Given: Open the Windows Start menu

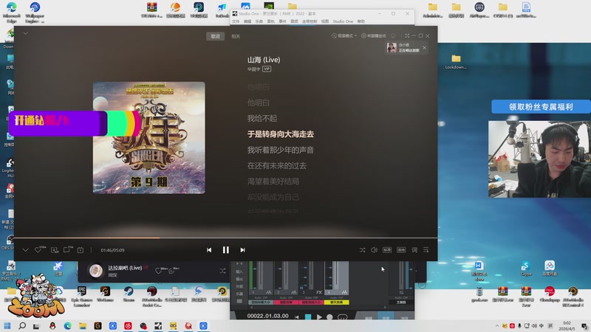Looking at the screenshot, I should [x=7, y=325].
